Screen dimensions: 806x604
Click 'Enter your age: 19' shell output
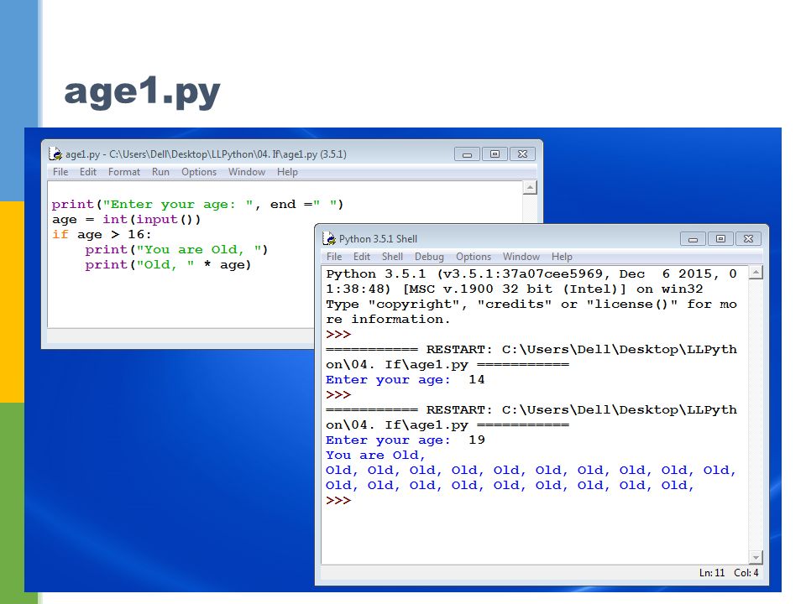(405, 440)
